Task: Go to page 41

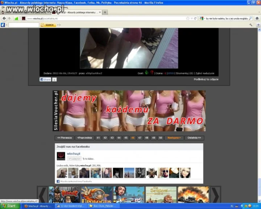Action: click(98, 138)
